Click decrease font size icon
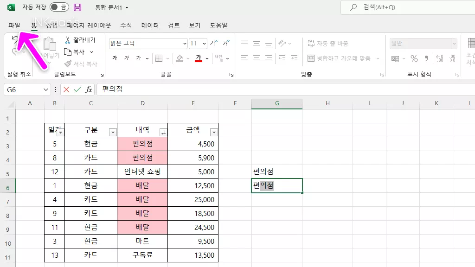Viewport: 475px width, 267px height. click(x=226, y=43)
